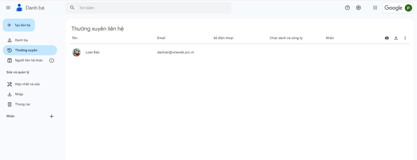Click the print contacts icon
417x160 pixels.
point(387,38)
